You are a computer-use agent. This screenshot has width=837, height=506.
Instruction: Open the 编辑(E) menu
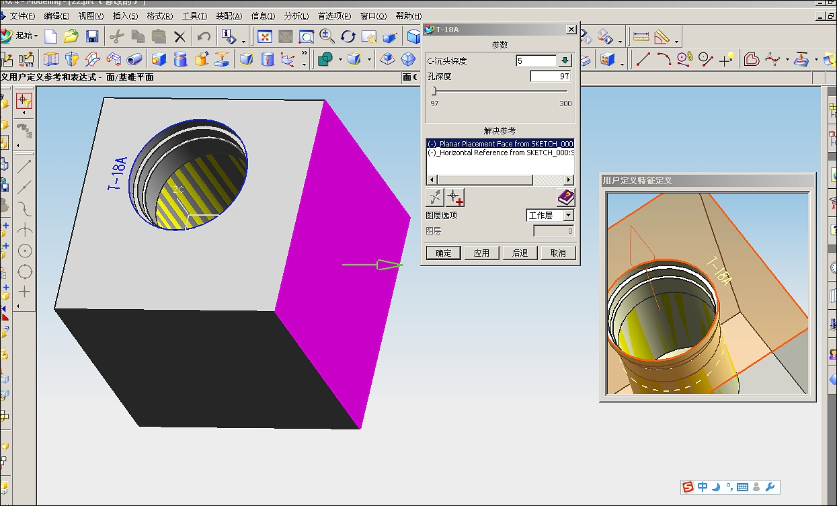pyautogui.click(x=56, y=15)
